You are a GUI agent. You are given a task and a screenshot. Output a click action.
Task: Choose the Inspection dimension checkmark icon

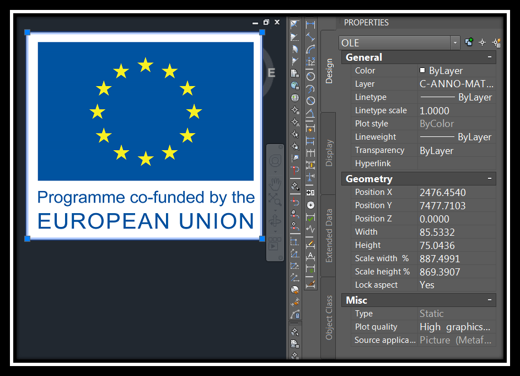(310, 218)
